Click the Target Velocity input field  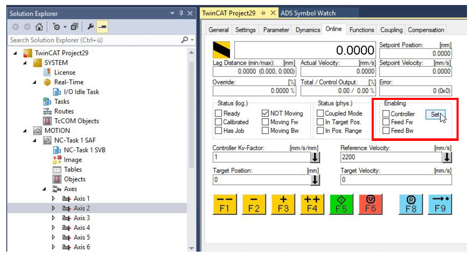(395, 180)
